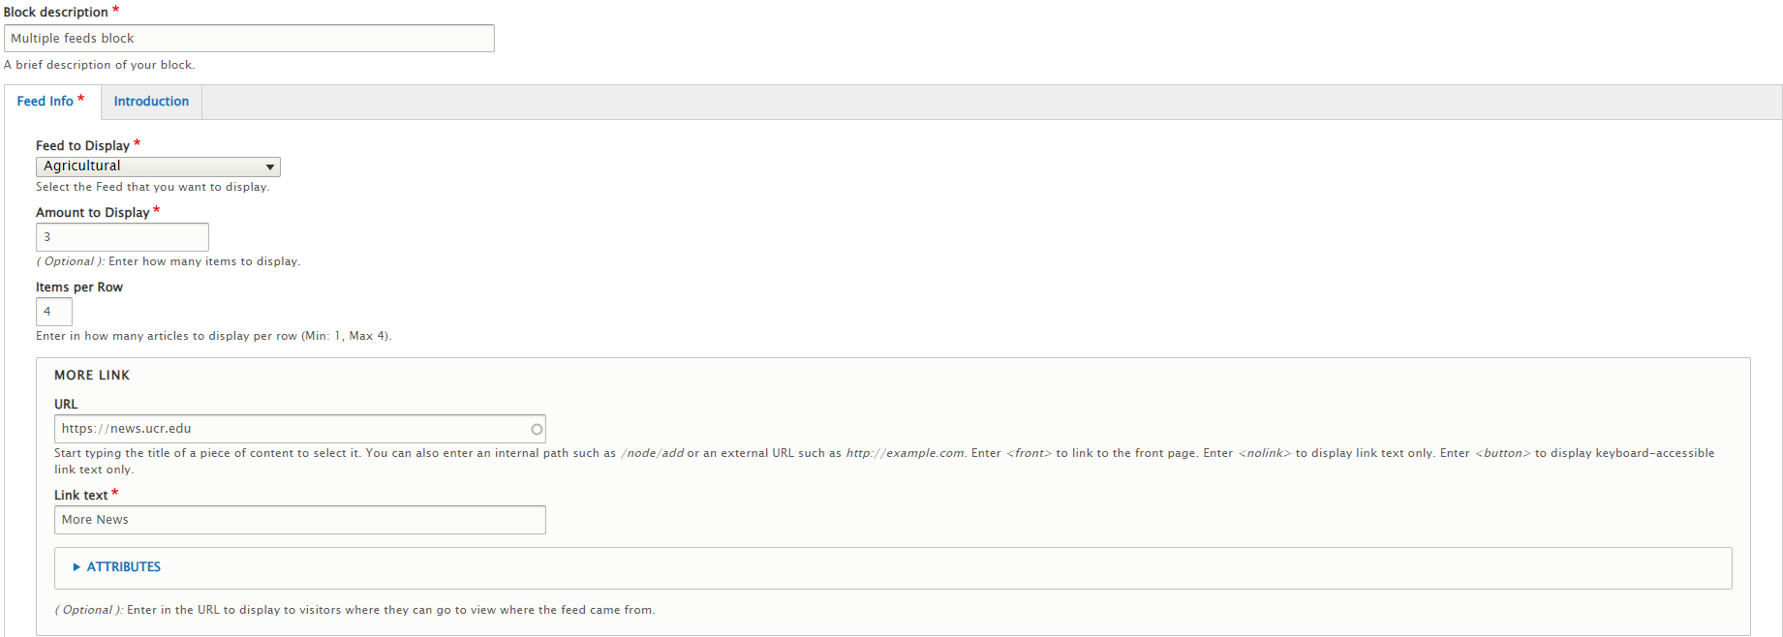Click the autocomplete circle icon in URL field
The height and width of the screenshot is (637, 1783).
coord(537,429)
